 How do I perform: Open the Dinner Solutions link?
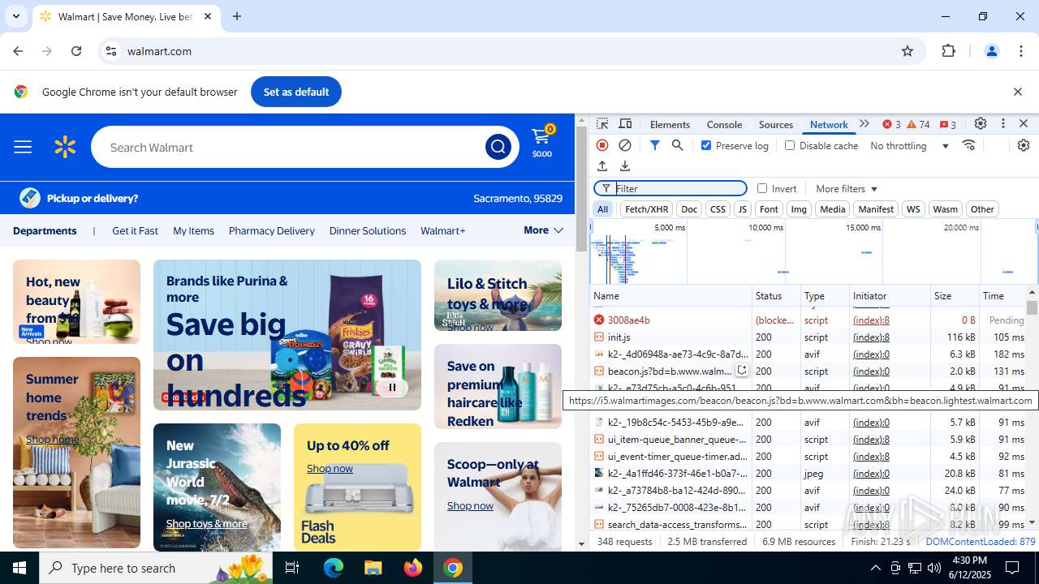[x=367, y=230]
